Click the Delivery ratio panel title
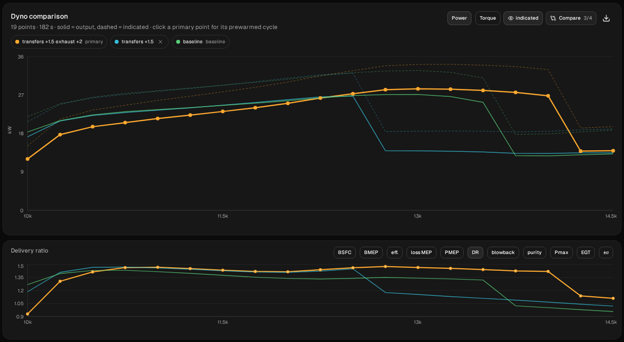The width and height of the screenshot is (624, 342). [30, 251]
